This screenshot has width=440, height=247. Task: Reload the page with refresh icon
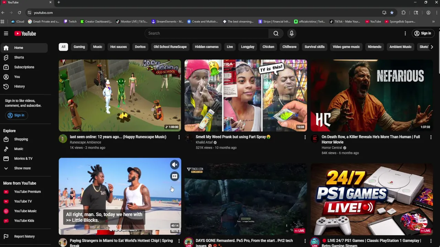pyautogui.click(x=19, y=13)
